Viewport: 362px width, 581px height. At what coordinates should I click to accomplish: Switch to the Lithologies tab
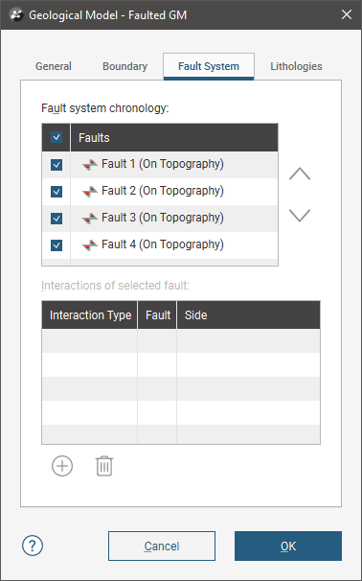(x=296, y=66)
